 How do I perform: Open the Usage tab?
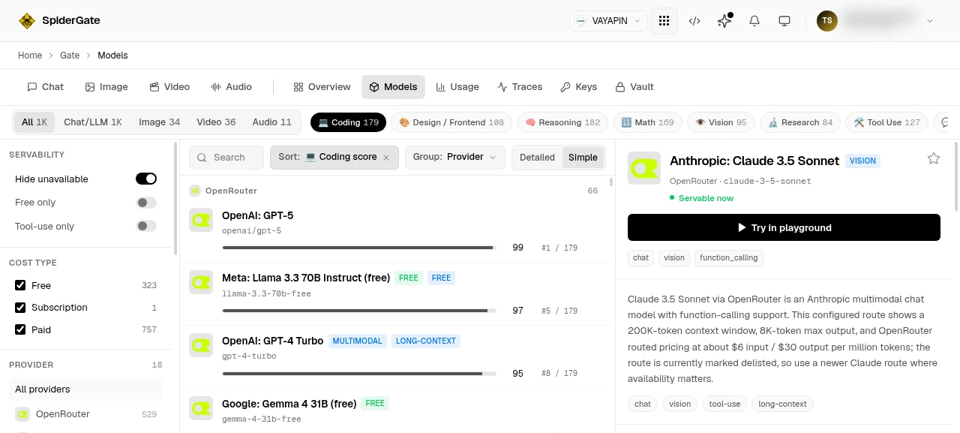pos(457,87)
